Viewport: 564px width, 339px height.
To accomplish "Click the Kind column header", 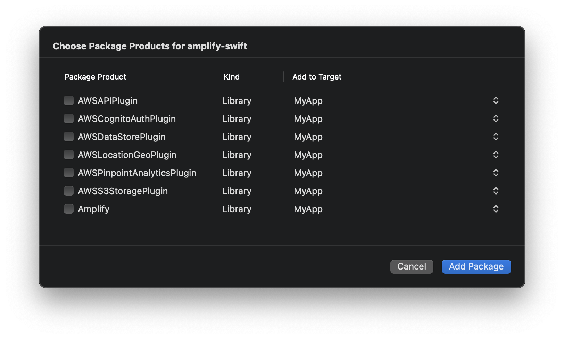I will [232, 77].
